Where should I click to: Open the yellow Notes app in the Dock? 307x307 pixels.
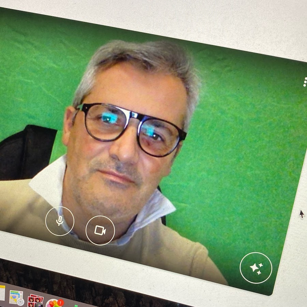coord(2,293)
